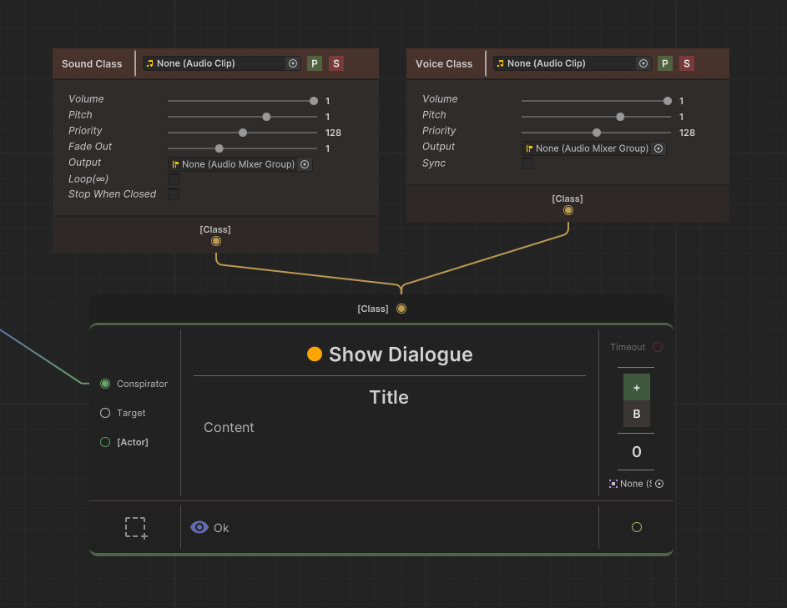This screenshot has width=787, height=608.
Task: Click the red S button on Sound Class
Action: tap(335, 63)
